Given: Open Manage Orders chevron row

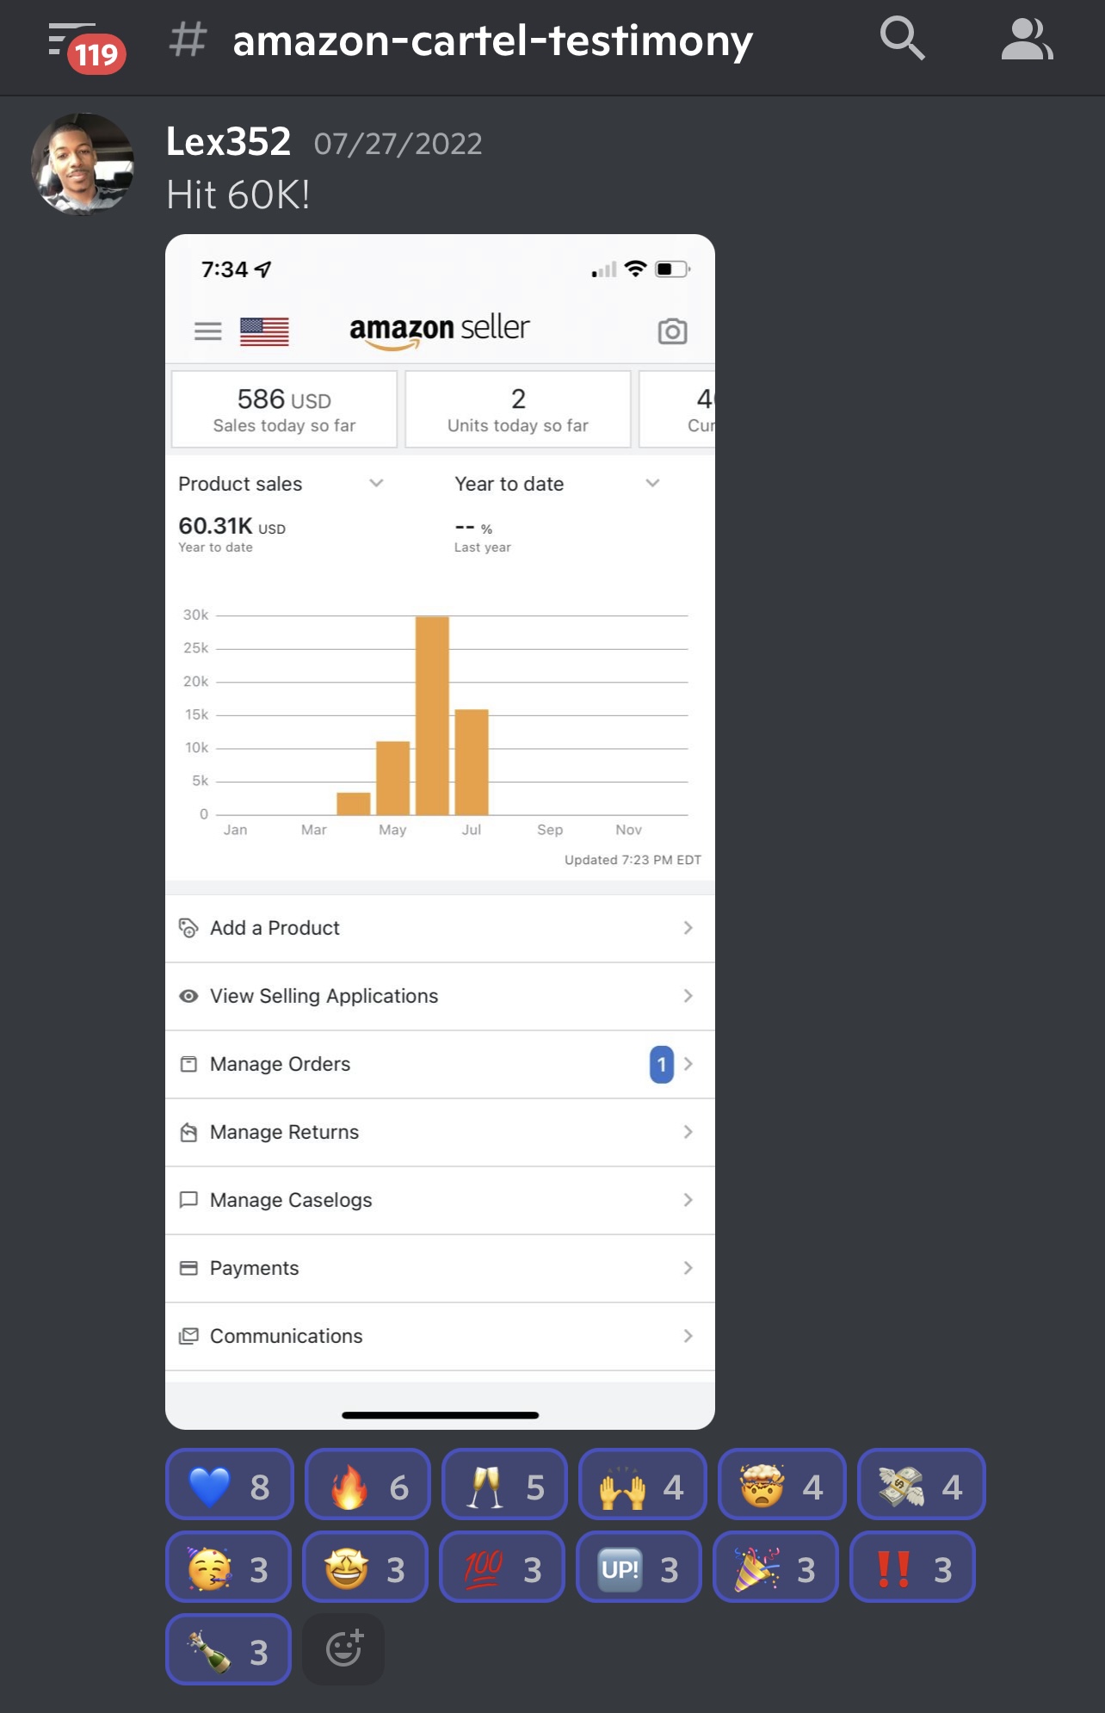Looking at the screenshot, I should [440, 1064].
